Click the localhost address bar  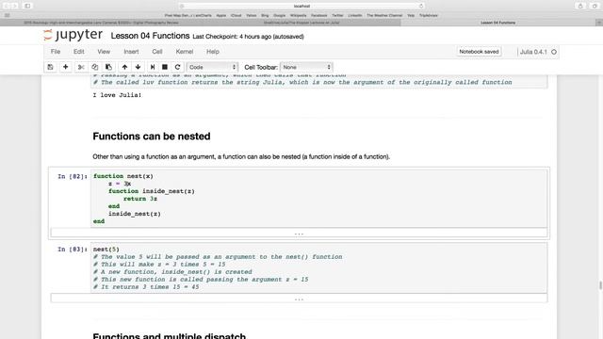point(301,7)
